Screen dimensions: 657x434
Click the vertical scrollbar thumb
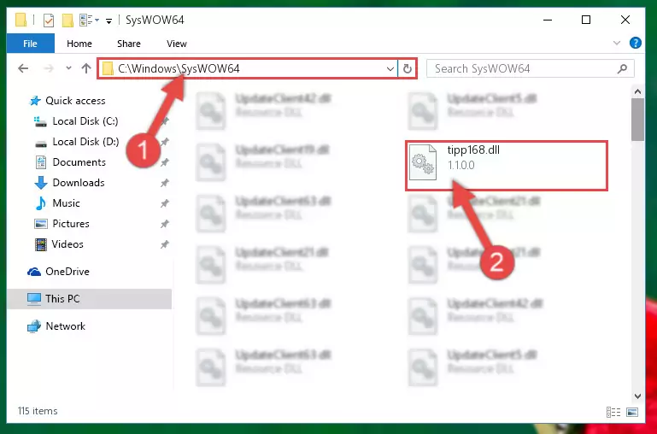tap(637, 120)
